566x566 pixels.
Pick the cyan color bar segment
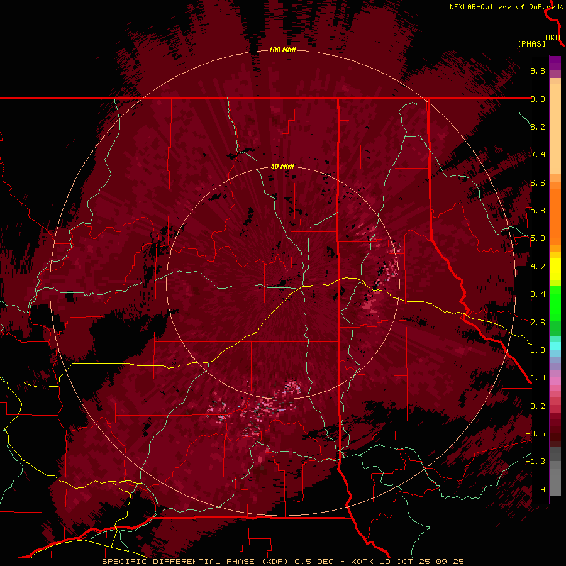click(x=555, y=346)
